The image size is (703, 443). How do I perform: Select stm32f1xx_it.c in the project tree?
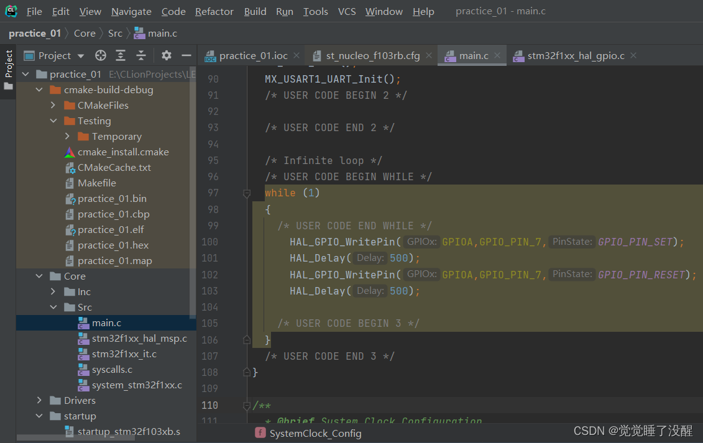pos(124,354)
